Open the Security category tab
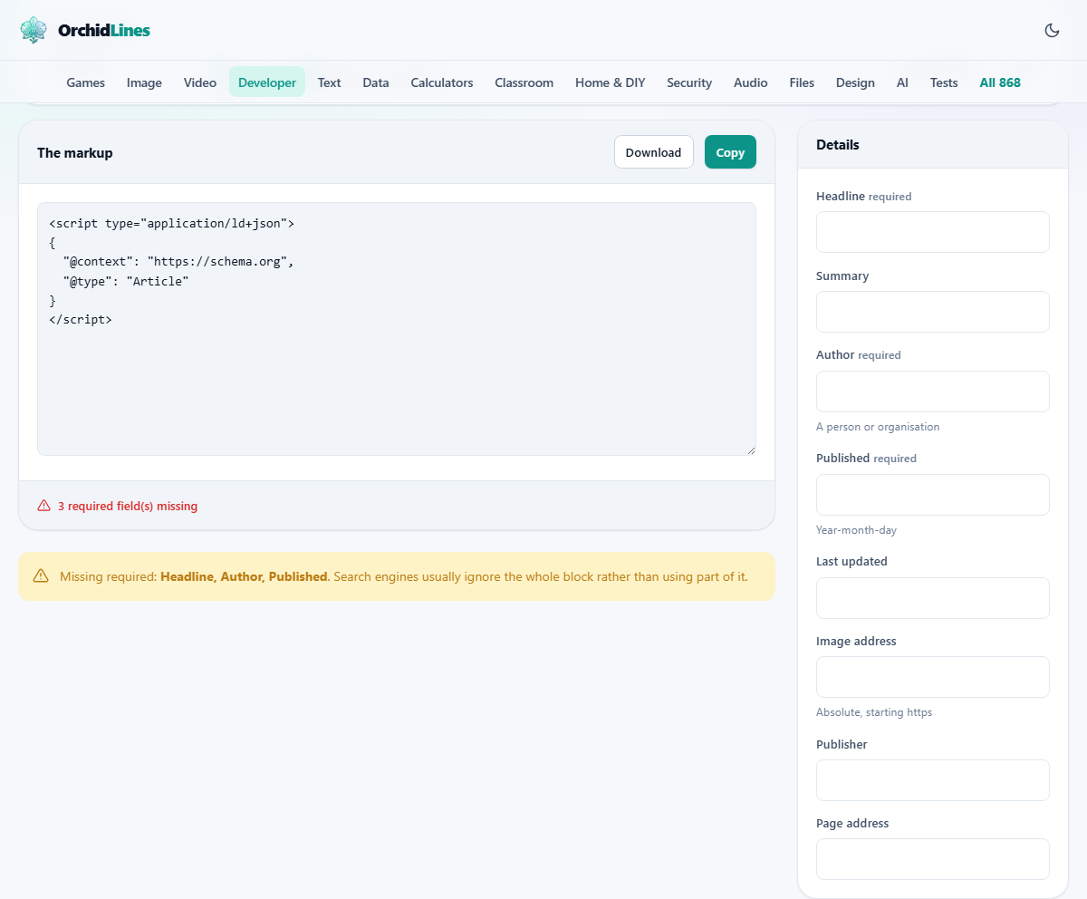 tap(689, 82)
